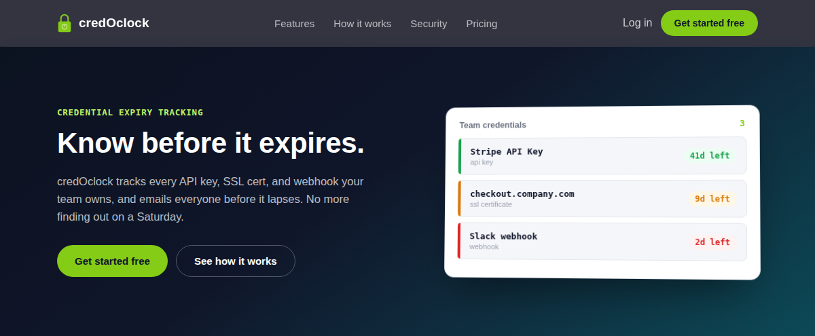Open the Security nav link
Image resolution: width=815 pixels, height=336 pixels.
tap(429, 23)
